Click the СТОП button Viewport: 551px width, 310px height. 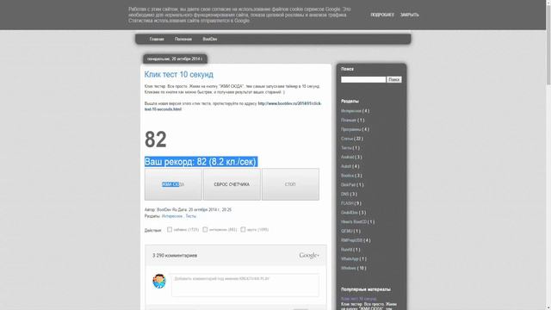[x=290, y=184]
